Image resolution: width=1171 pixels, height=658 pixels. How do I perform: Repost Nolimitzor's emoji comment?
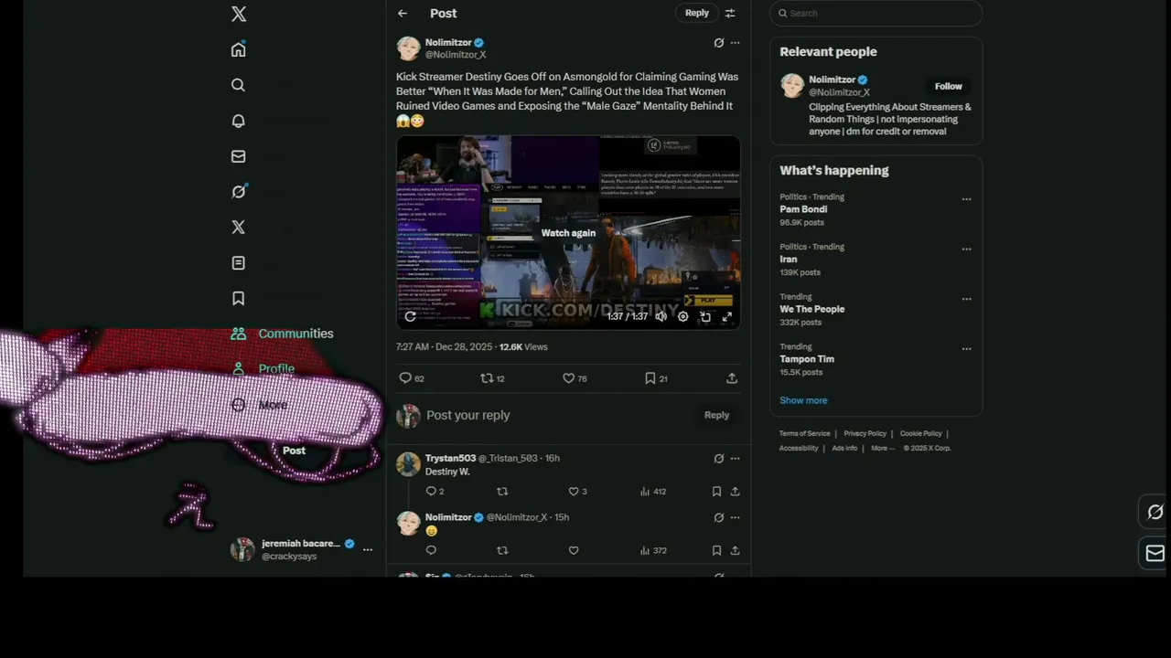(501, 550)
